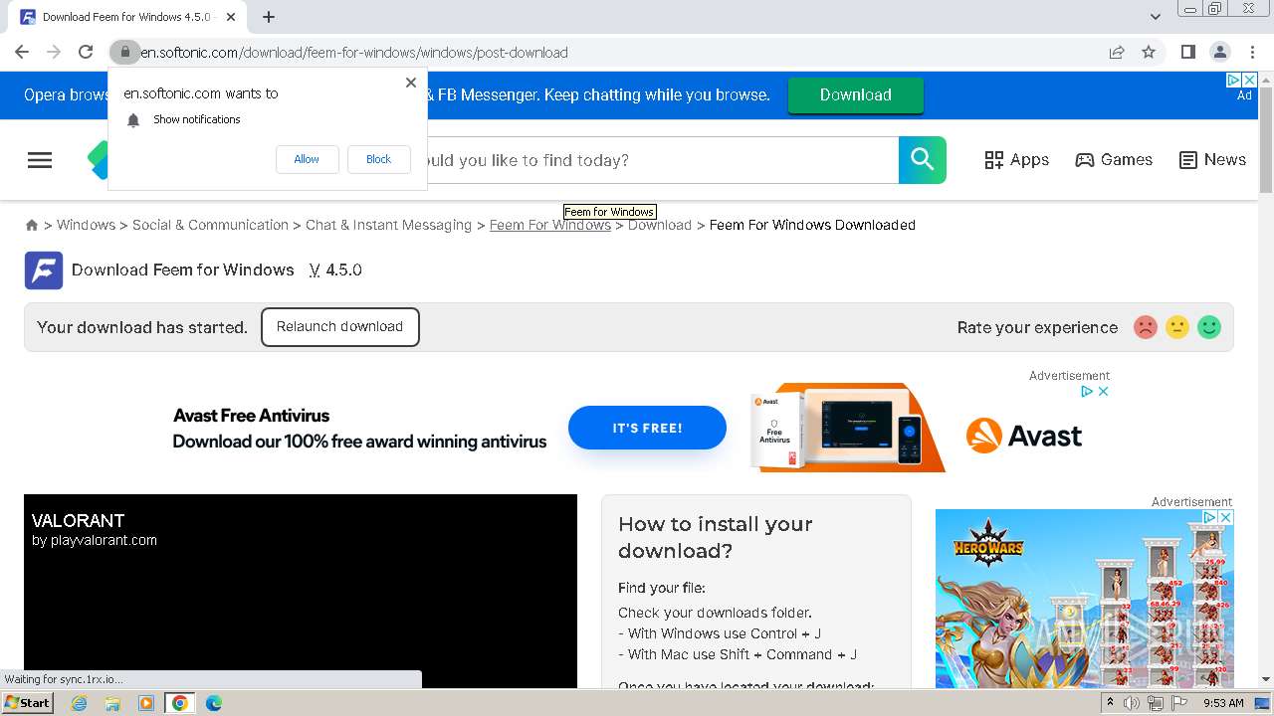Open Social & Communication breadcrumb link

210,225
